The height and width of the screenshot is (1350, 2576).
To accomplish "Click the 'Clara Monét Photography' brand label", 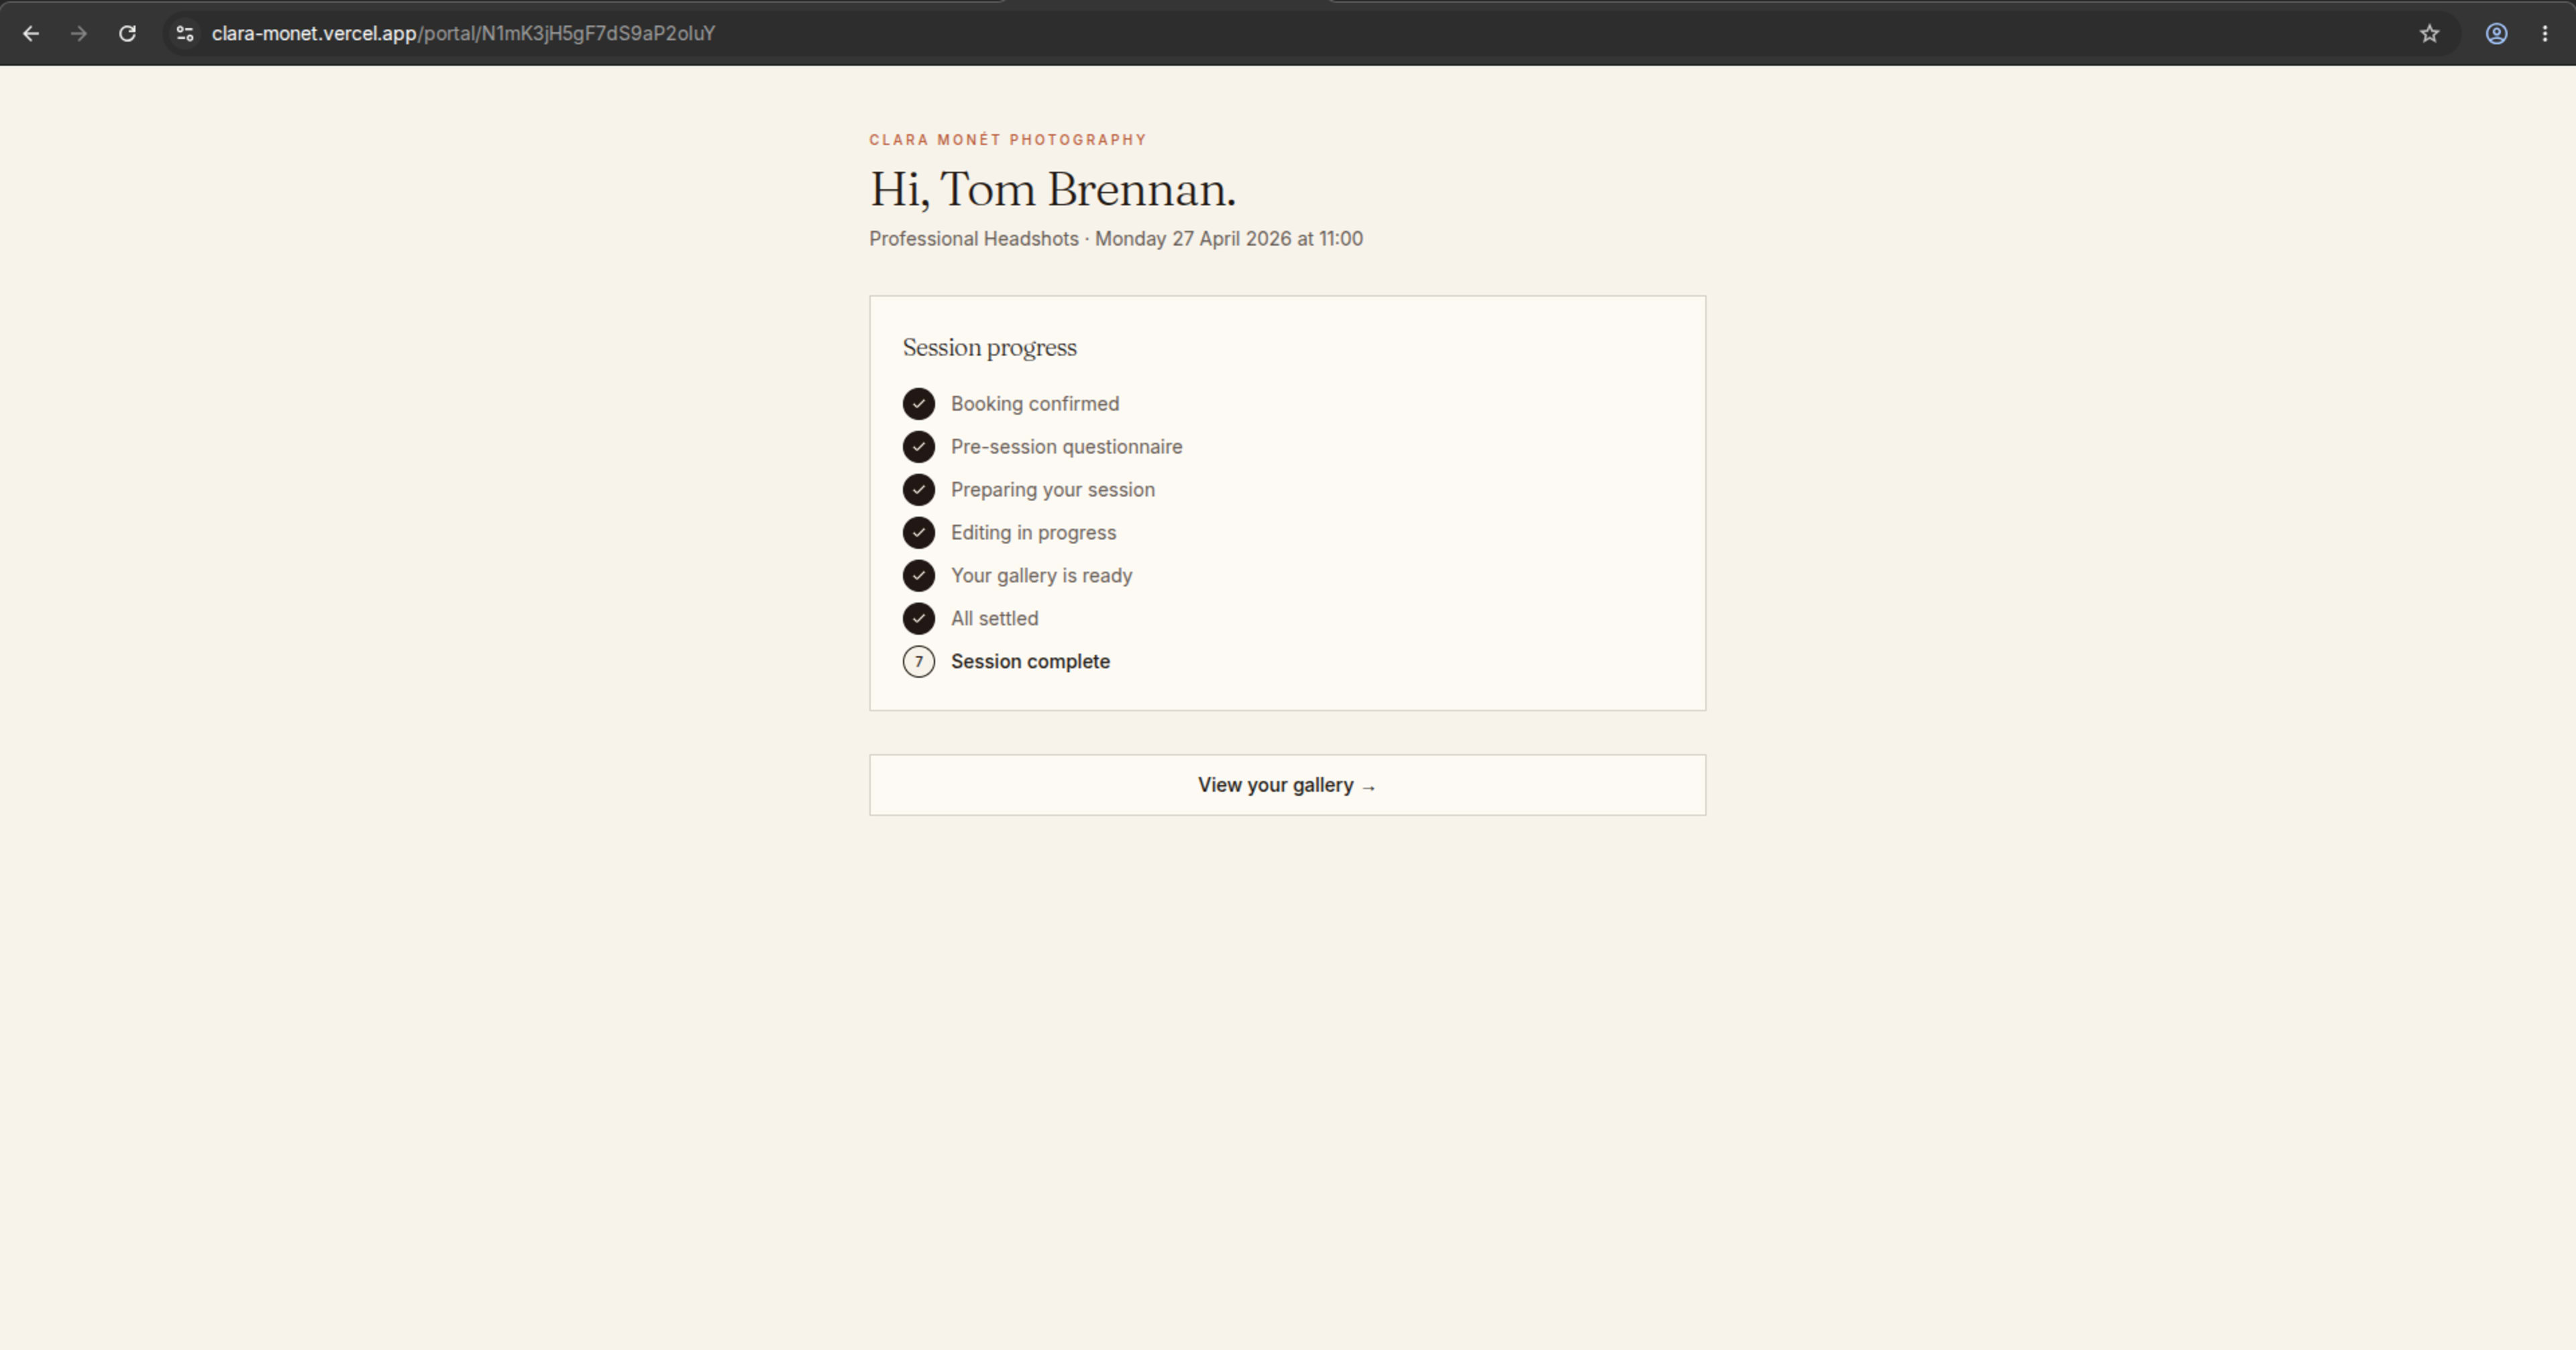I will [1008, 140].
